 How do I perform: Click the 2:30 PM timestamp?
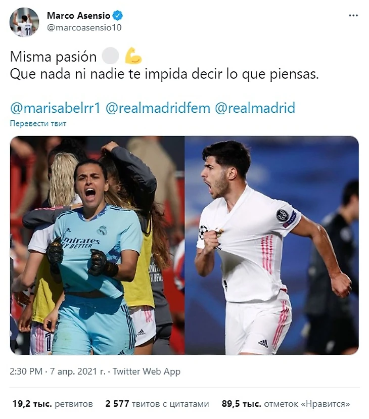[26, 371]
